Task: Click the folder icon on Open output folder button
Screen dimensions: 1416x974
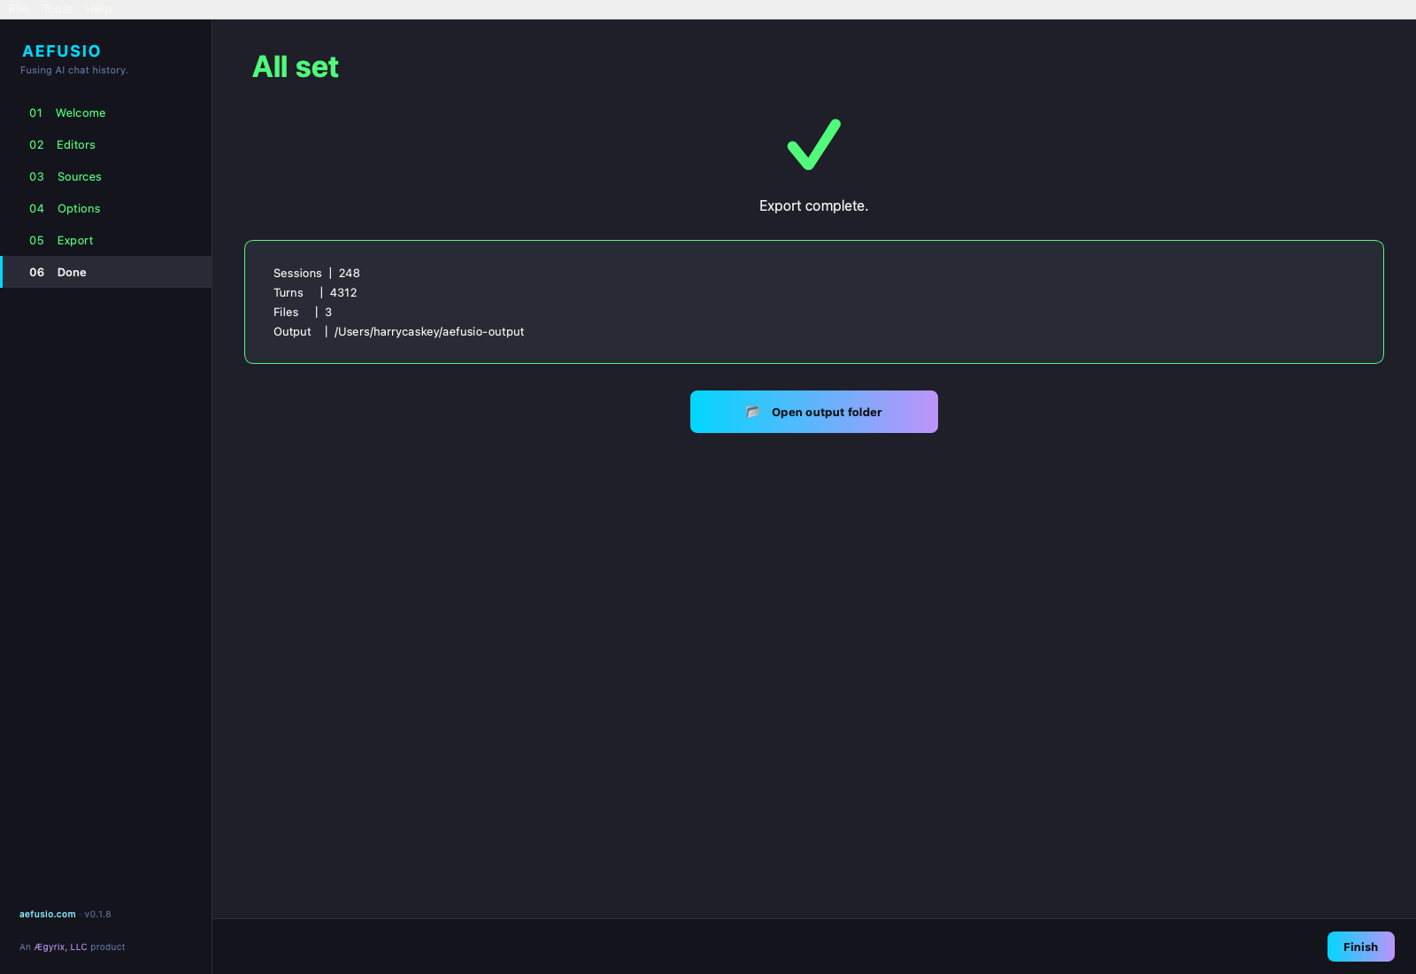Action: click(752, 411)
